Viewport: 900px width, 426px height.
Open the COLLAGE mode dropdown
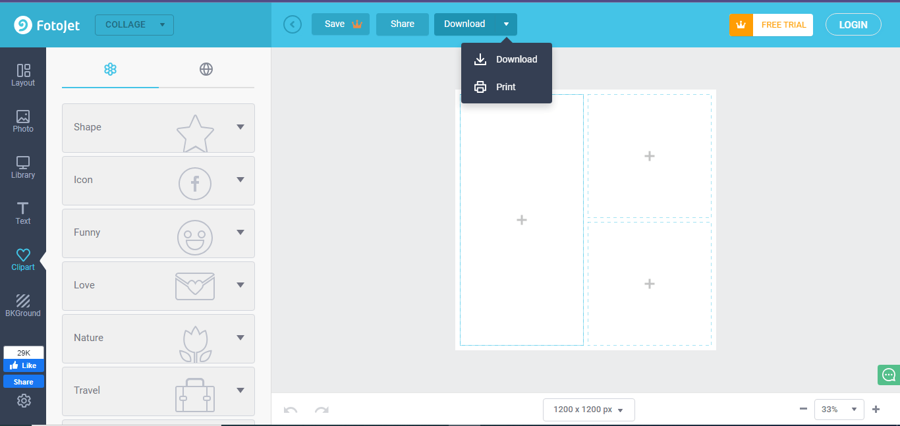tap(134, 25)
